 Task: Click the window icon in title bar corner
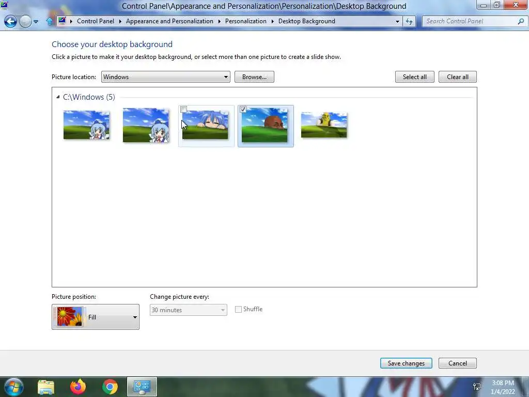click(x=4, y=5)
